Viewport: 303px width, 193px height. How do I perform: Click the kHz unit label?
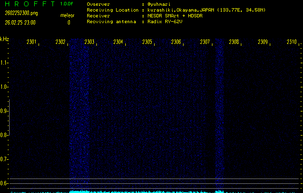point(4,39)
